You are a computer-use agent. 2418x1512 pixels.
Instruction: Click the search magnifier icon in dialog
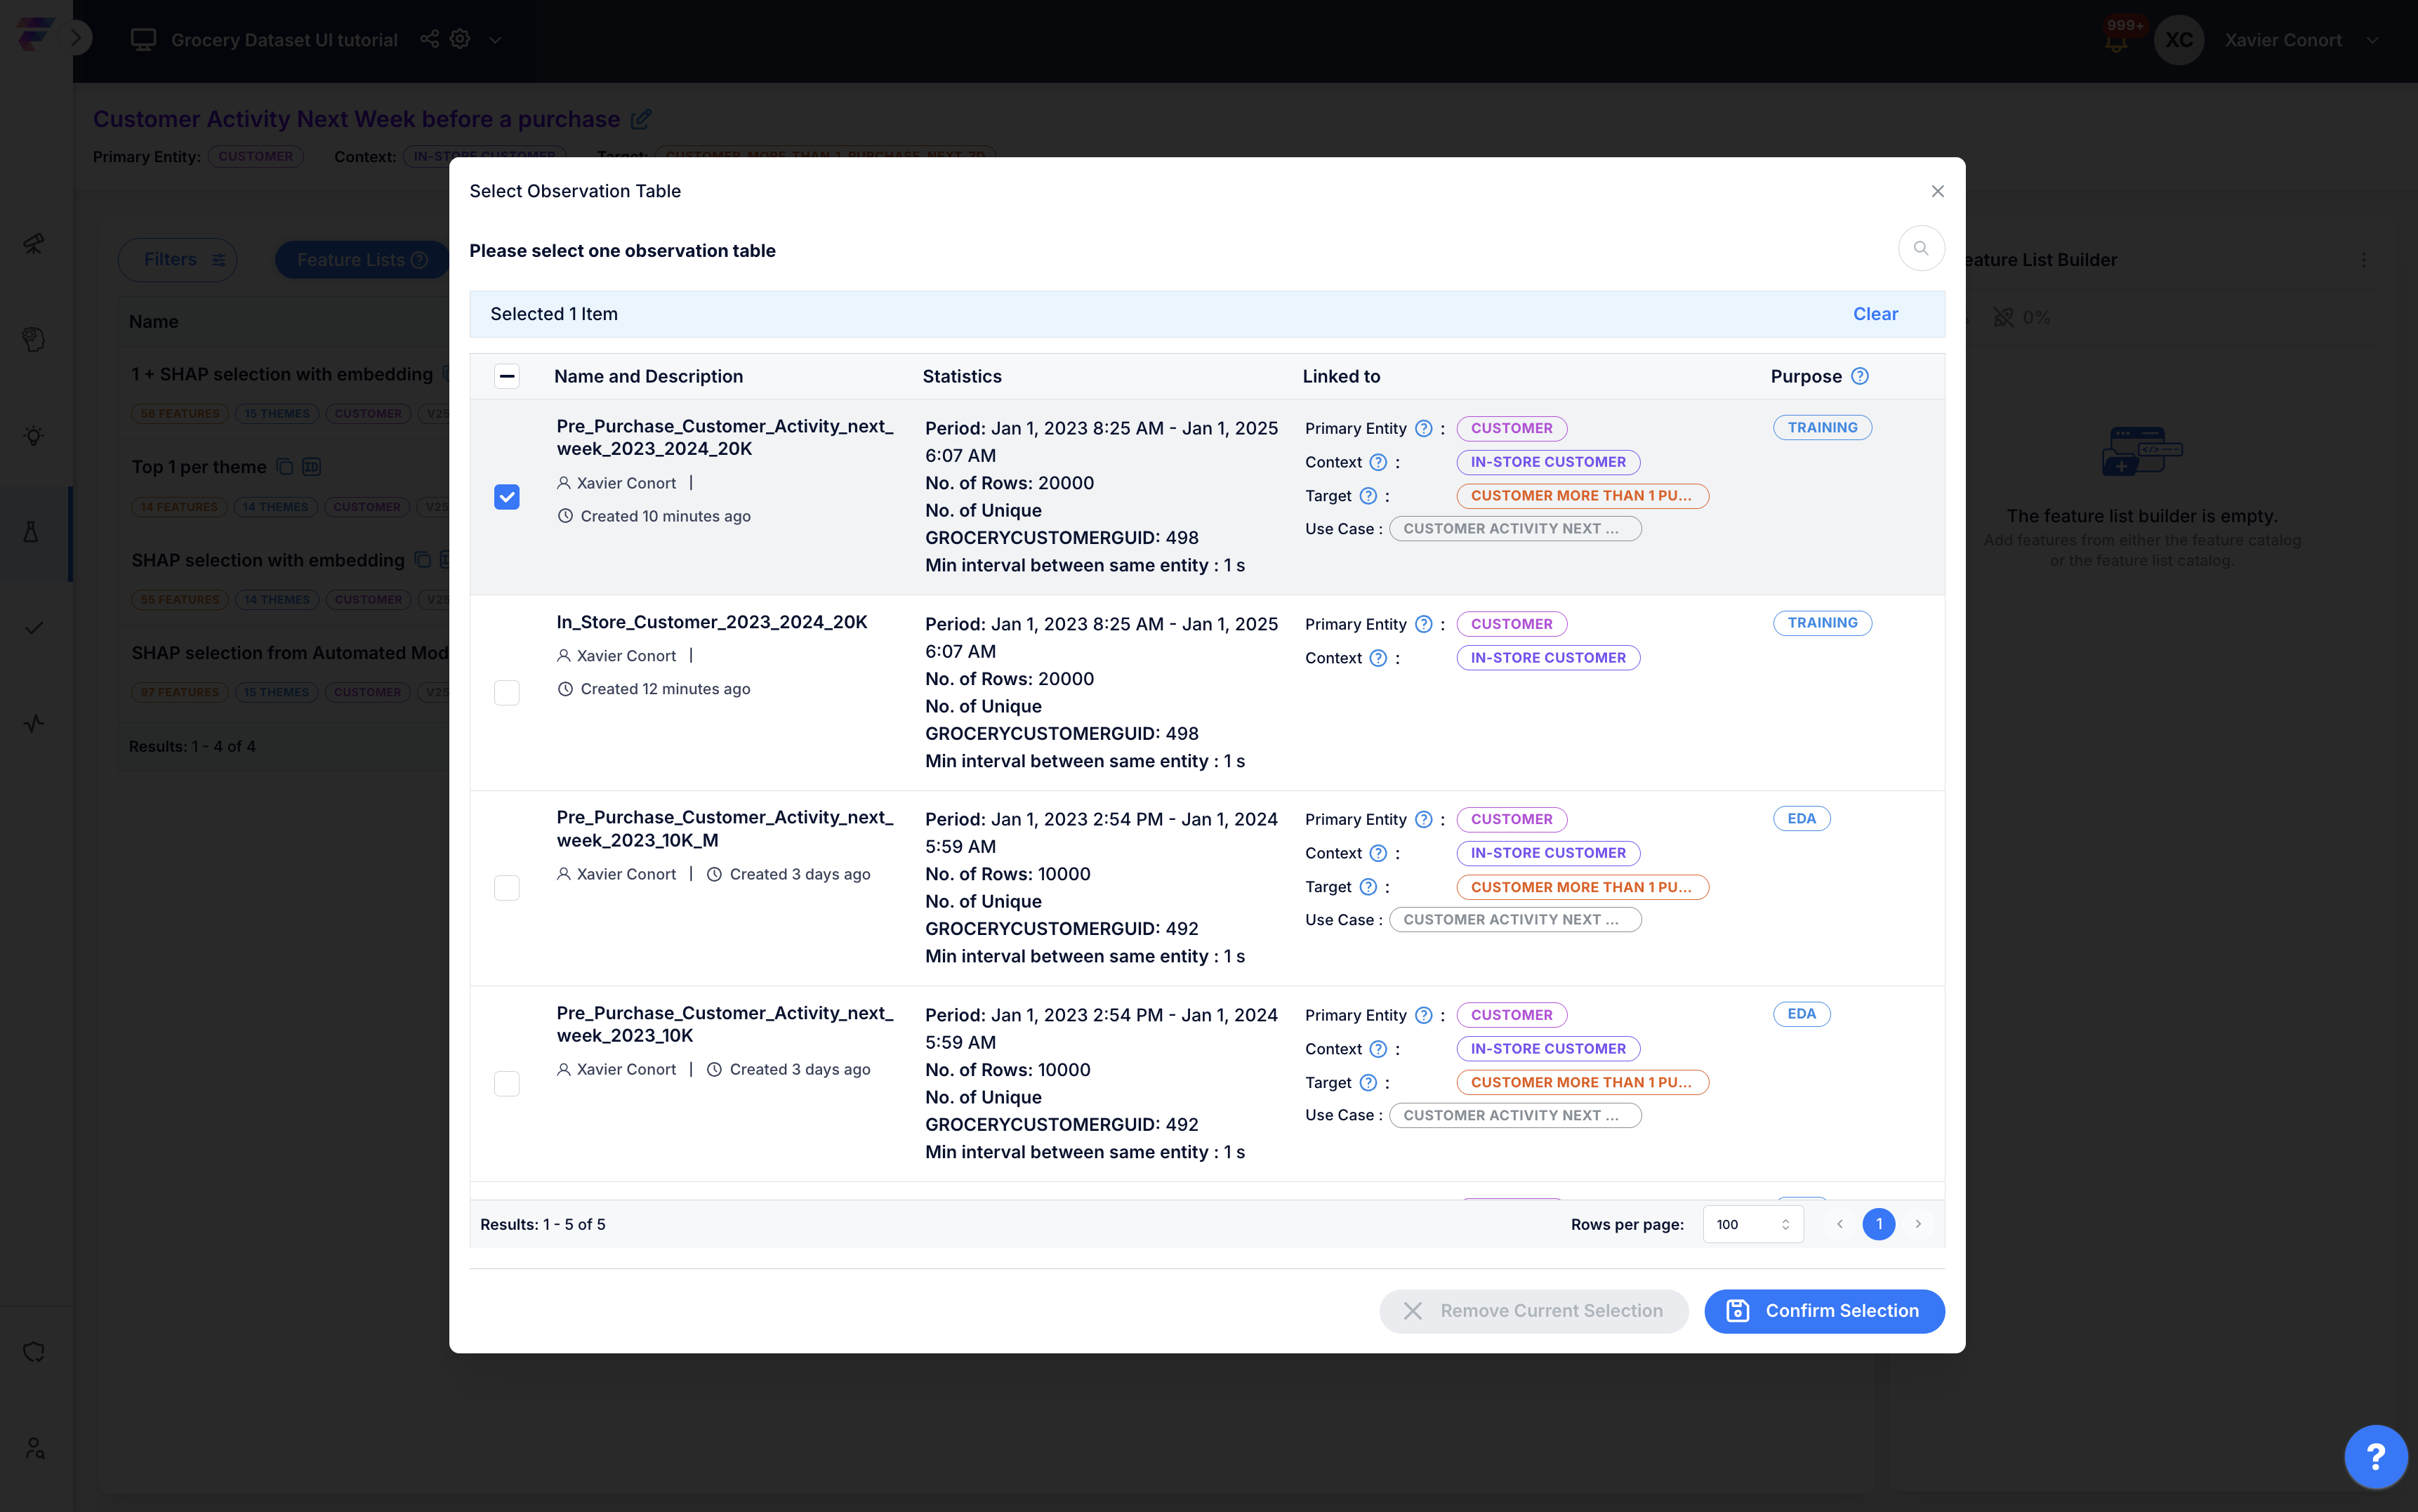(1920, 248)
